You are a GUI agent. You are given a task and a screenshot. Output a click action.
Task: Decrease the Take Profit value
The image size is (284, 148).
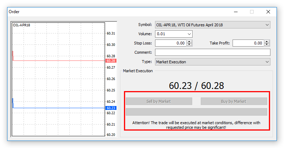pos(266,44)
